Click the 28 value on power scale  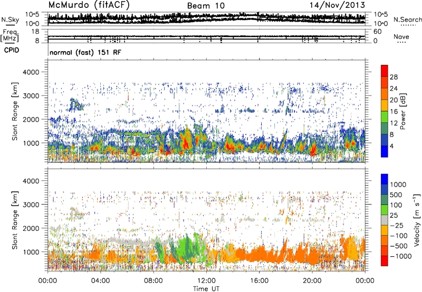[394, 77]
